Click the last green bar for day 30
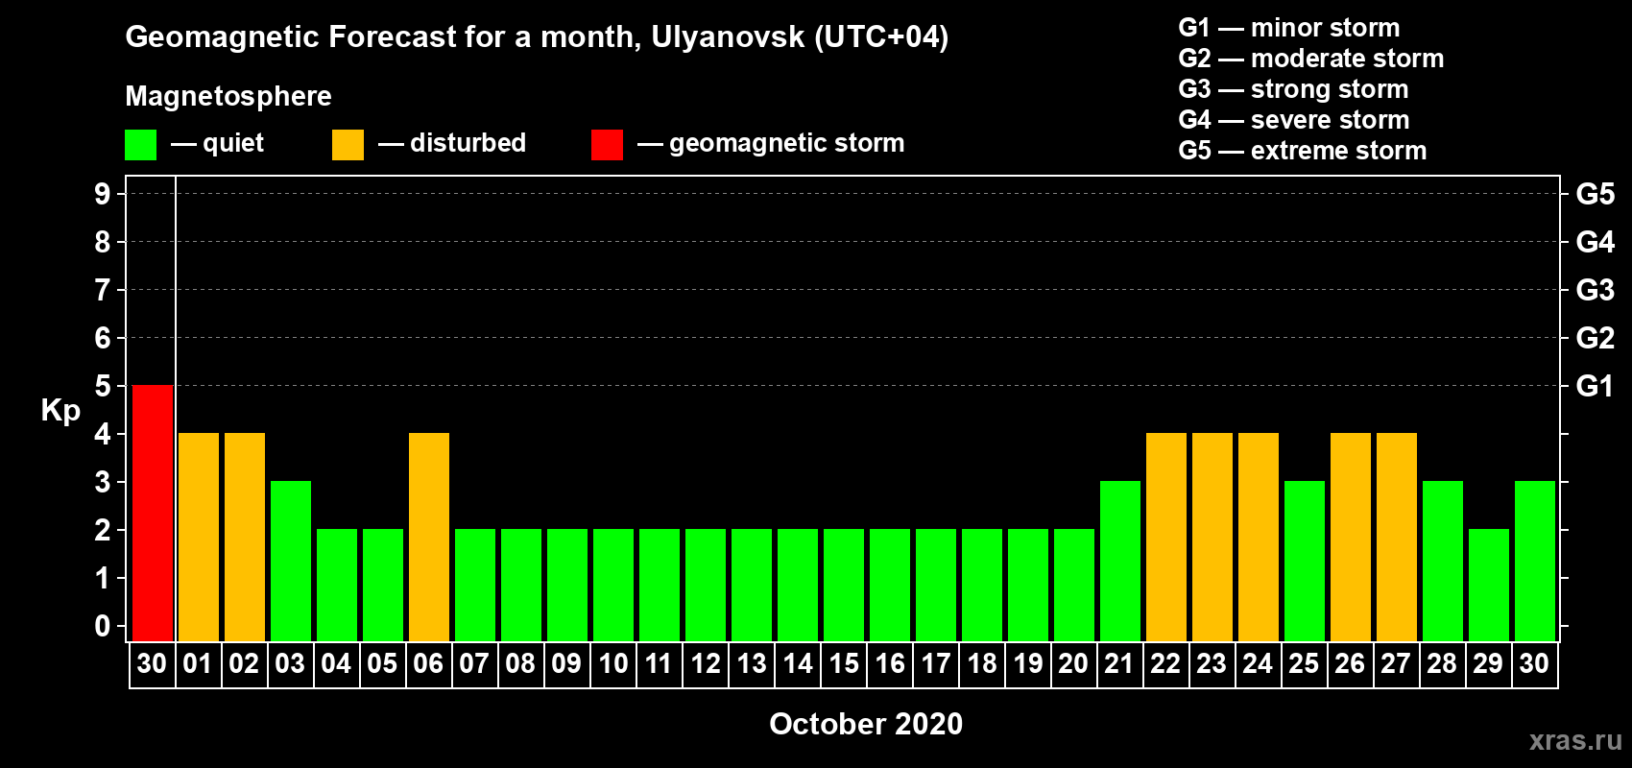 (x=1535, y=561)
